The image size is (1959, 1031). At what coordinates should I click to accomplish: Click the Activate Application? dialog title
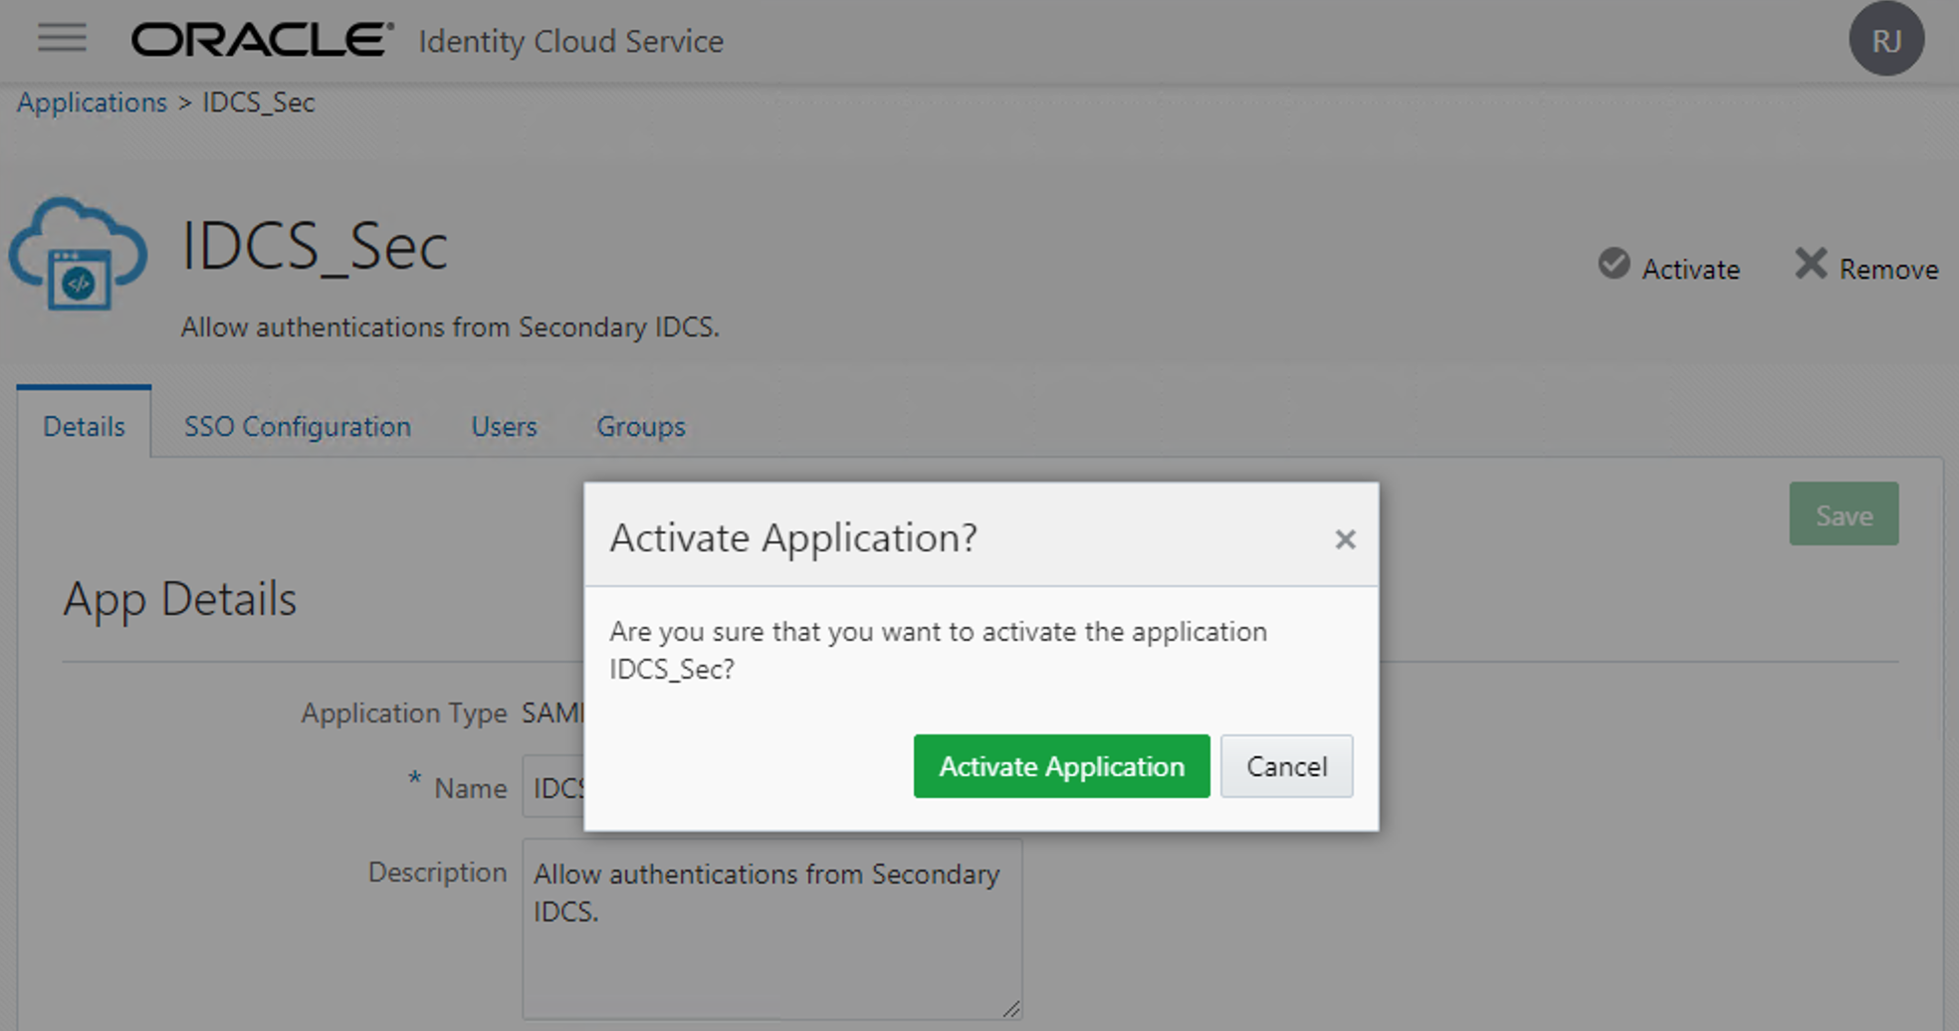click(x=793, y=537)
